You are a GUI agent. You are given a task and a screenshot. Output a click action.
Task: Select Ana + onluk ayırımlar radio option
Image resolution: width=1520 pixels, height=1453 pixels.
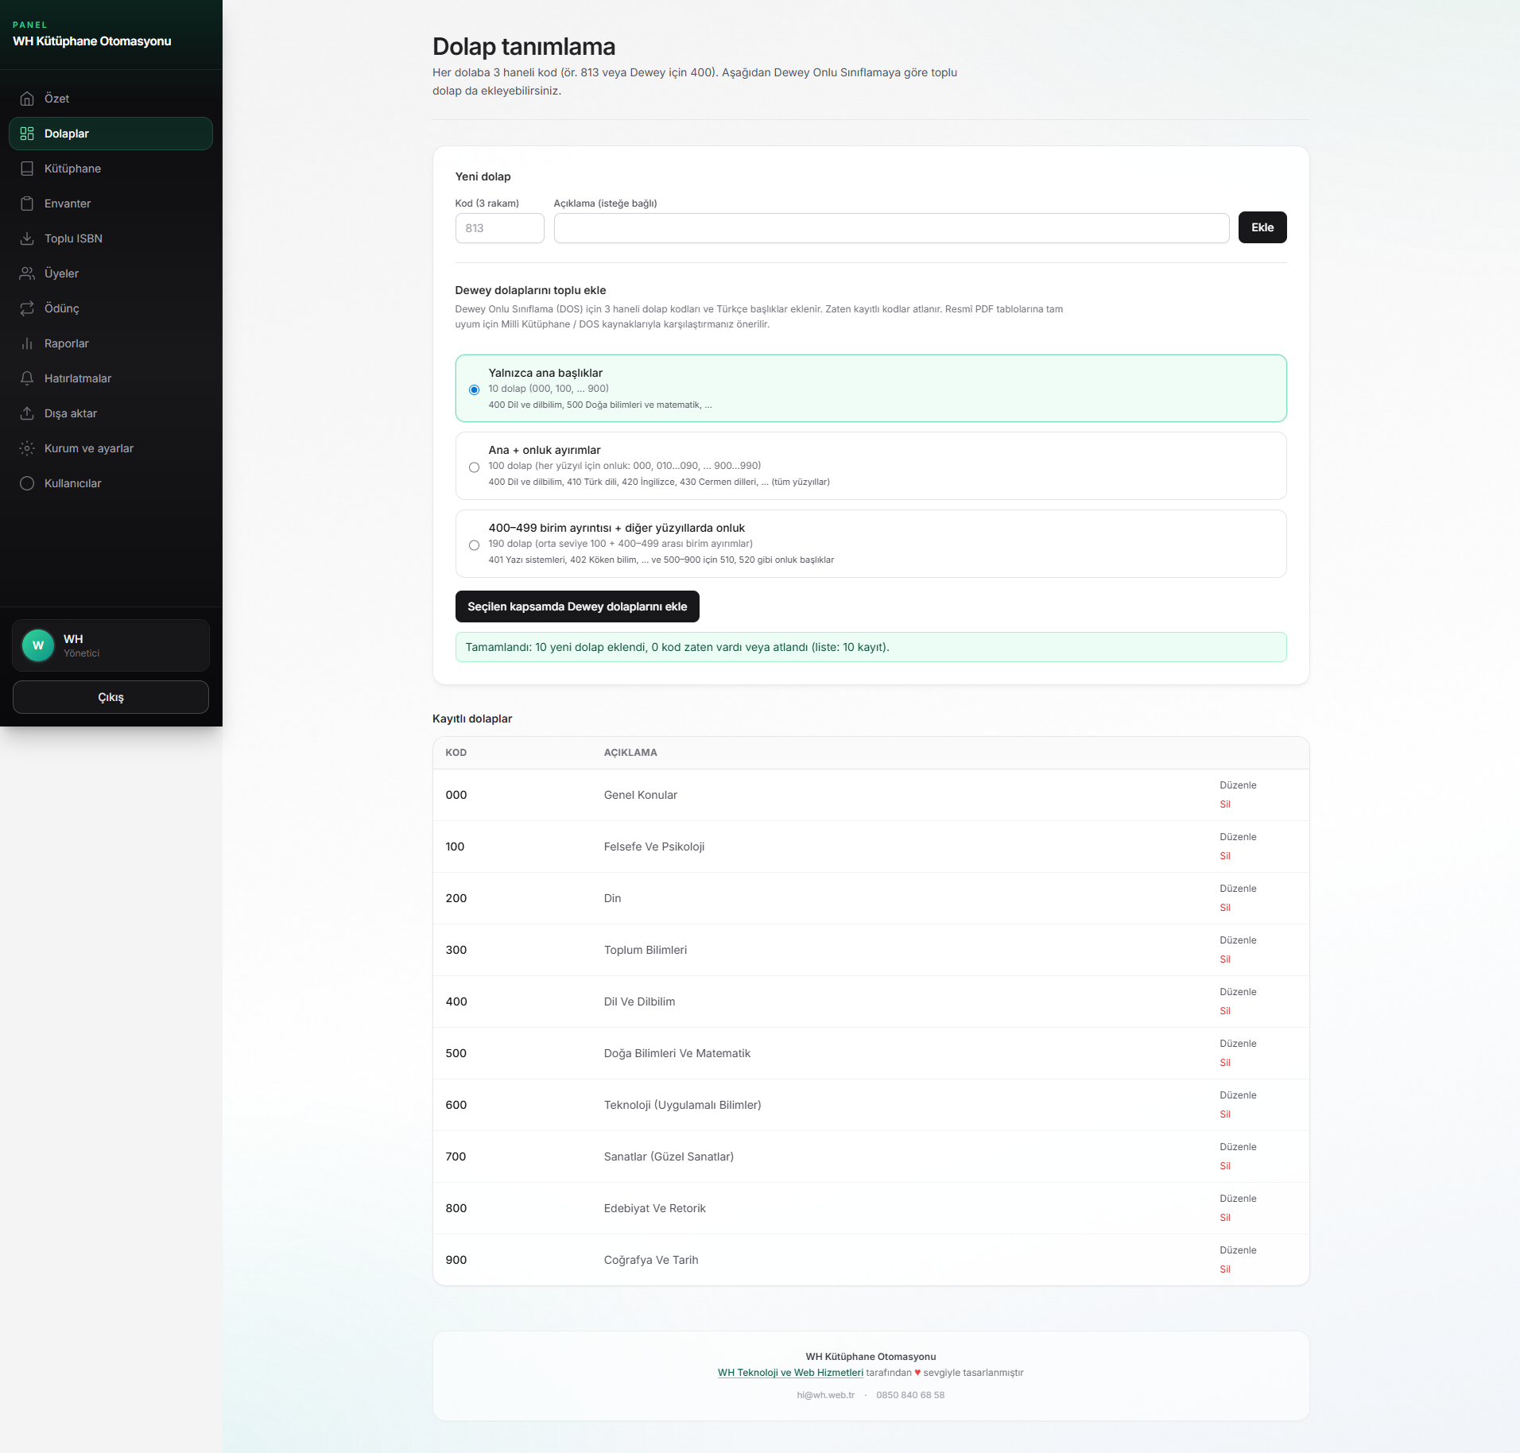coord(474,467)
